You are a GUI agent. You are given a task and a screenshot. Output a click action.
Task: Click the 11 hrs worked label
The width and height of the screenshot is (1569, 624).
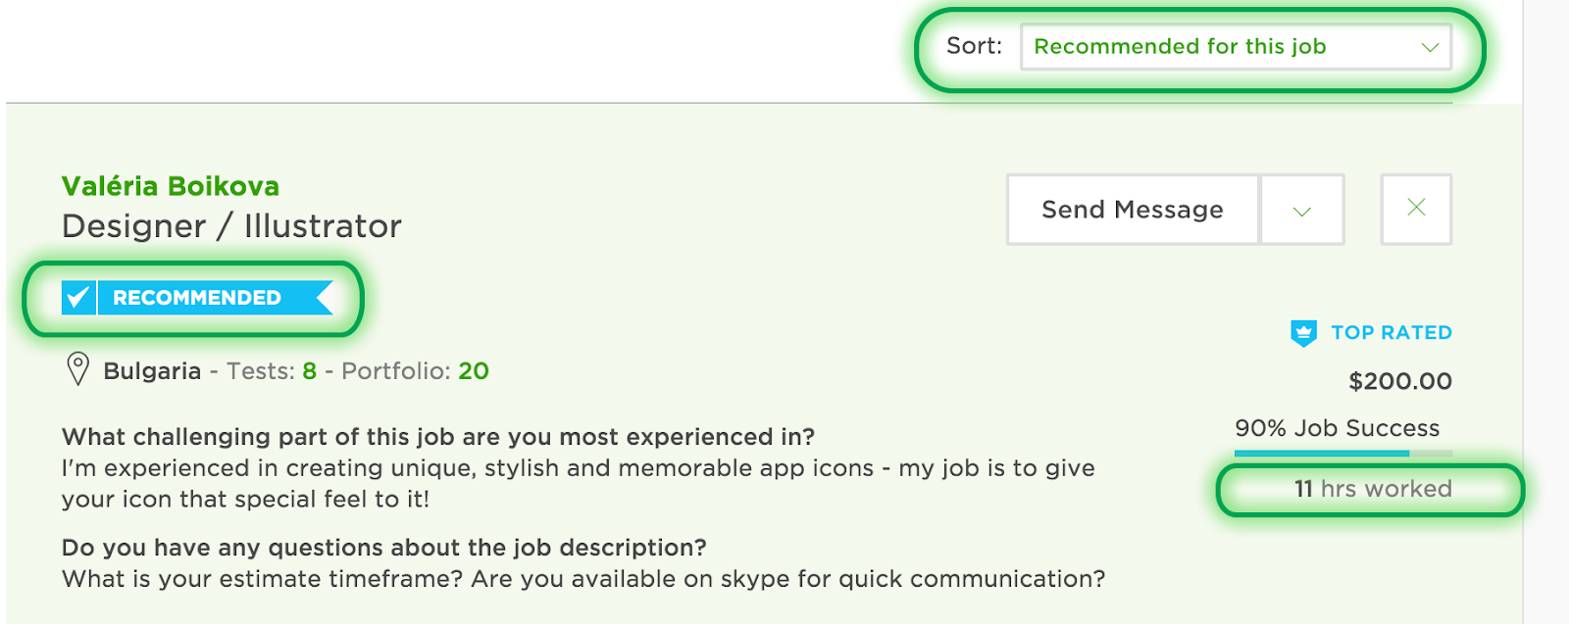coord(1373,489)
